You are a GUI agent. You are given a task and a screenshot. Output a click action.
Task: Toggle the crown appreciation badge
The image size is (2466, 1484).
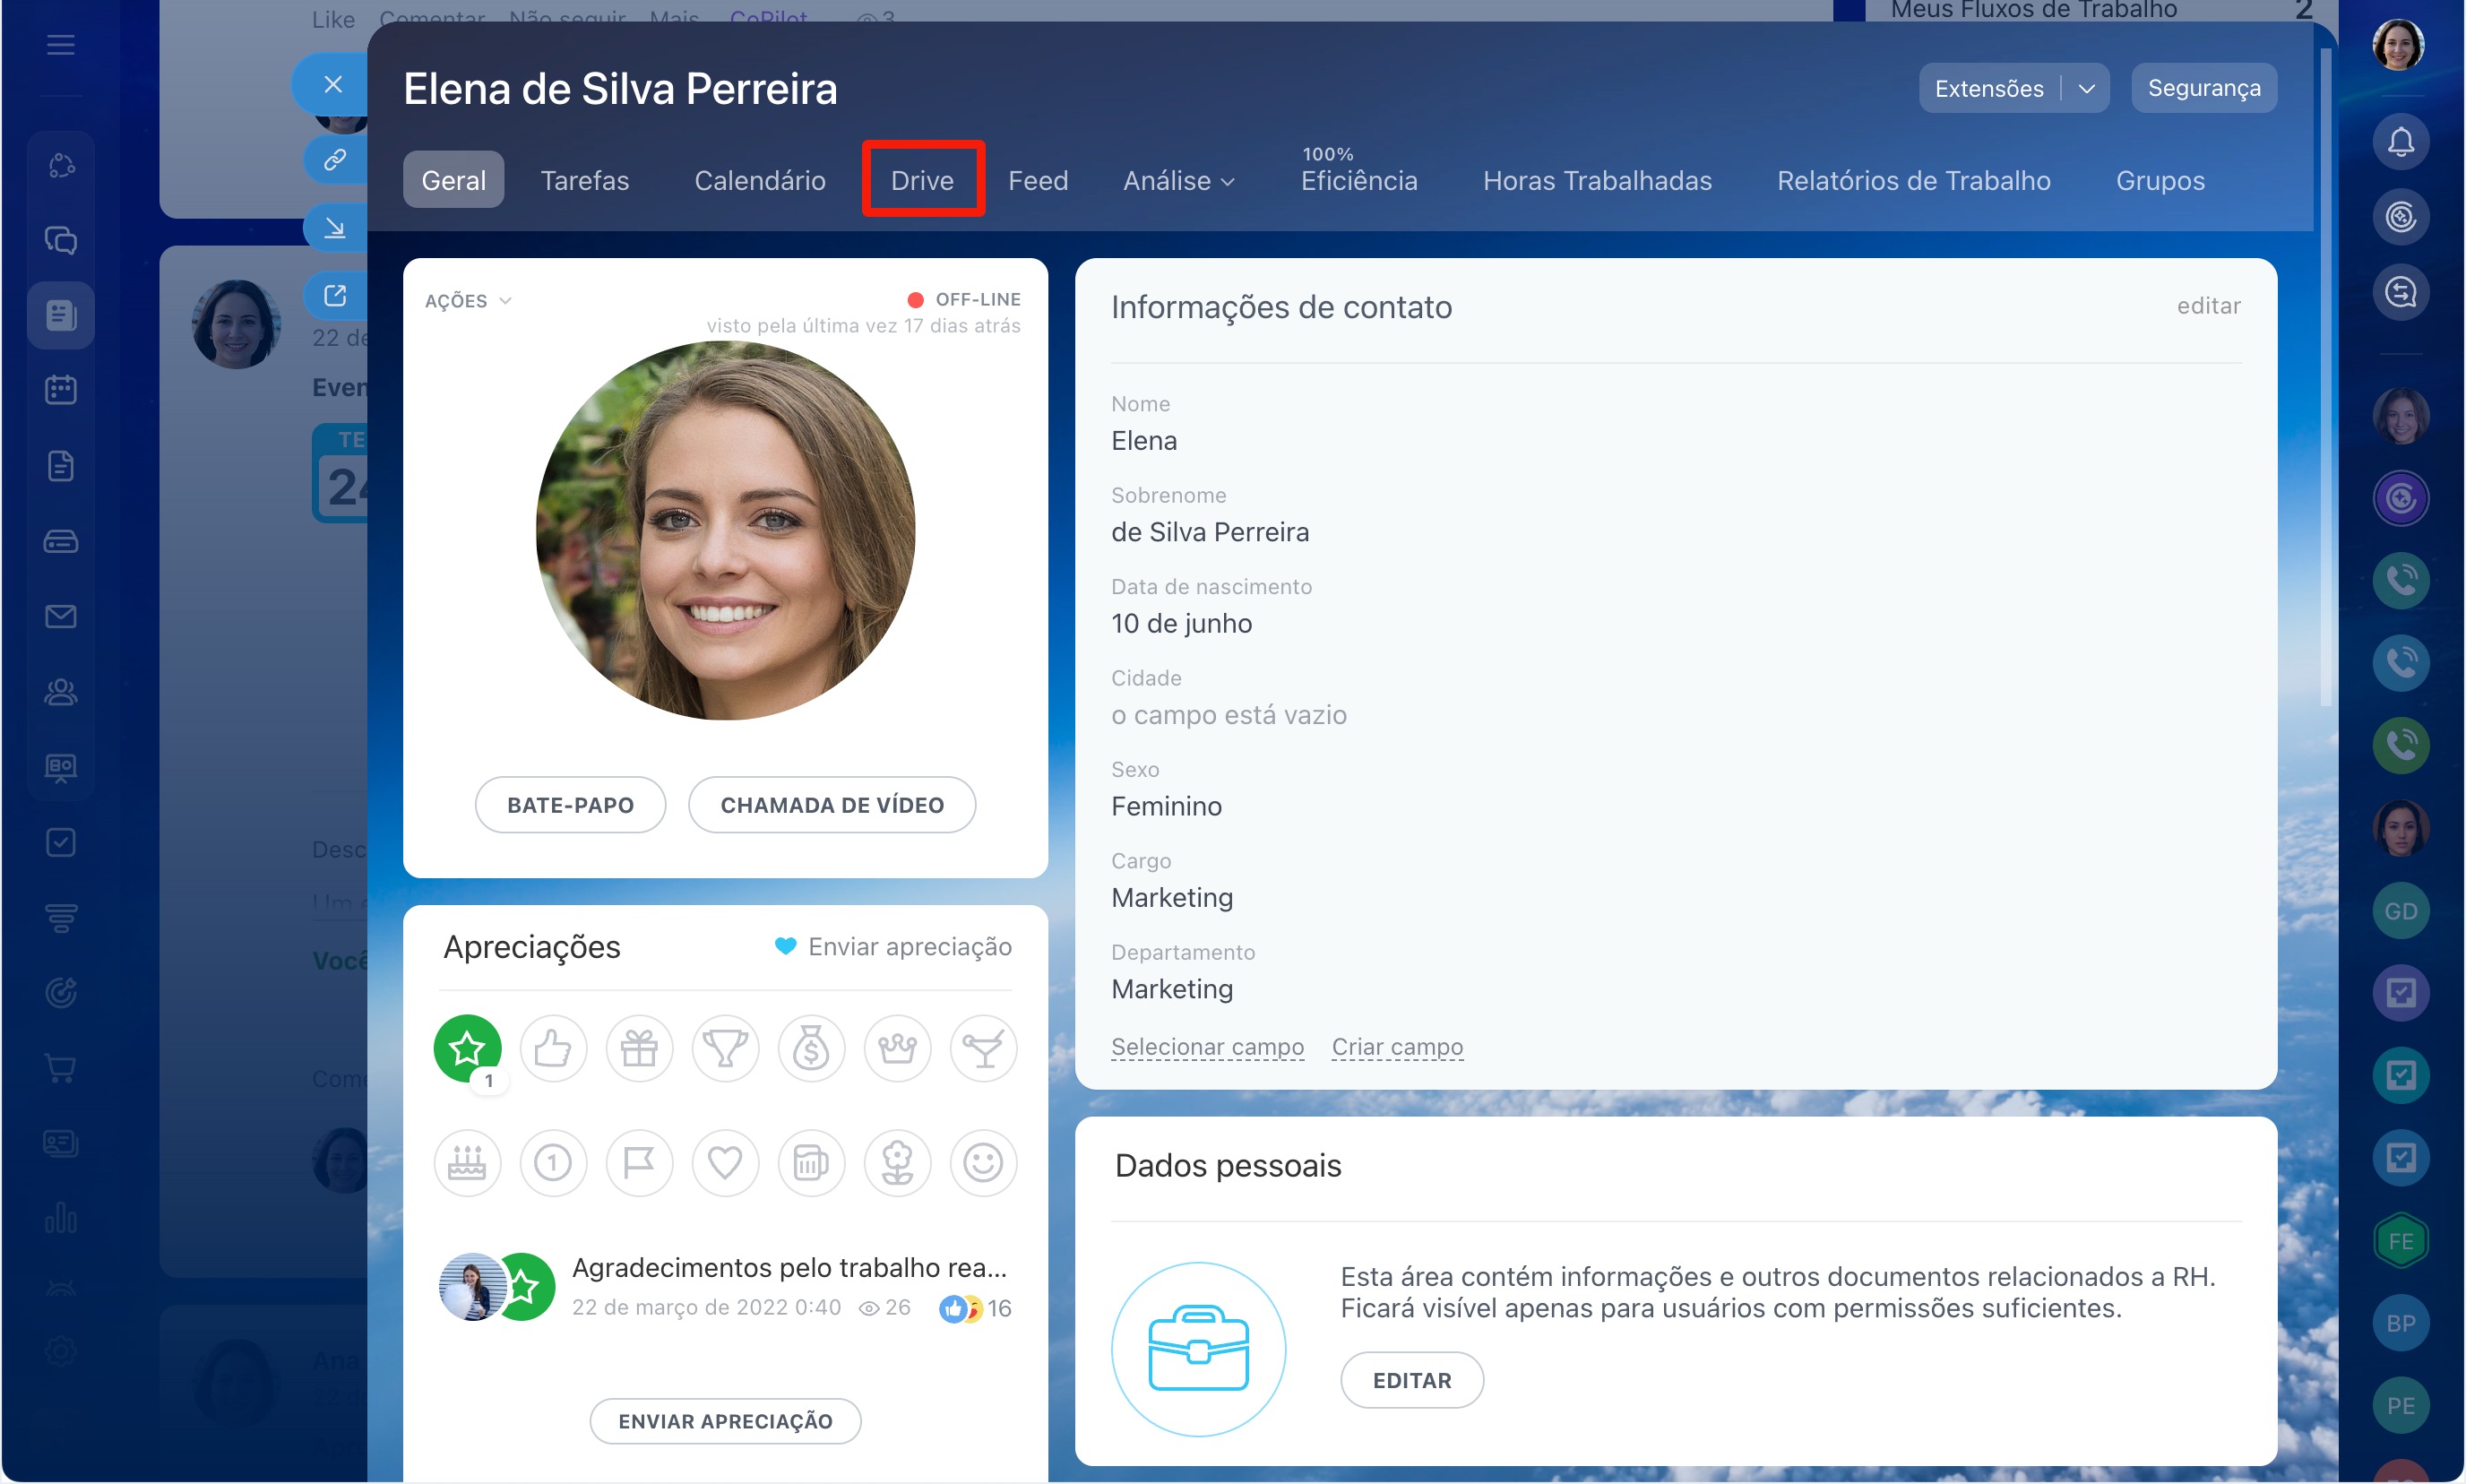(x=897, y=1049)
